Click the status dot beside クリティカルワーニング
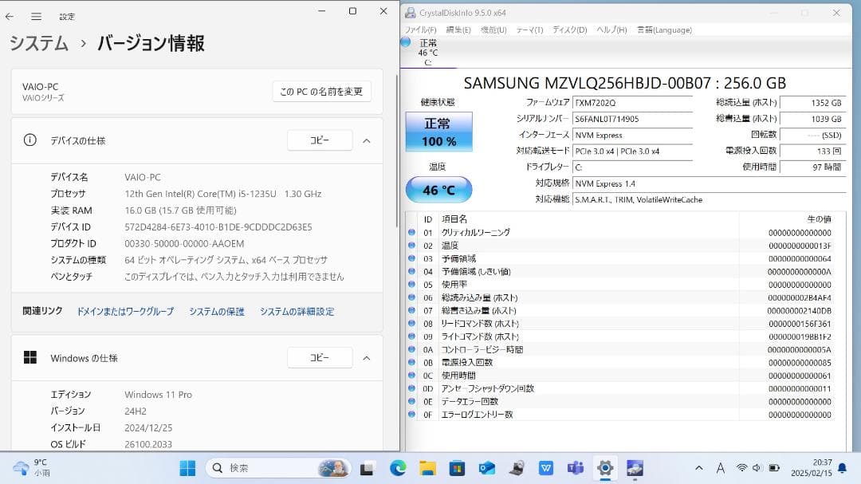This screenshot has width=861, height=484. pyautogui.click(x=409, y=232)
